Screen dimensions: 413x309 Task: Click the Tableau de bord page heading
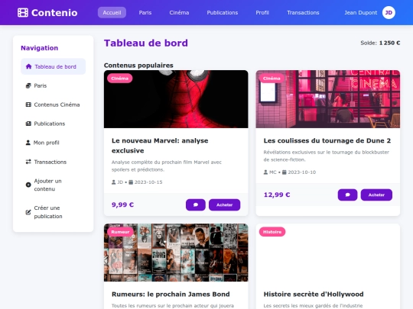pos(146,43)
